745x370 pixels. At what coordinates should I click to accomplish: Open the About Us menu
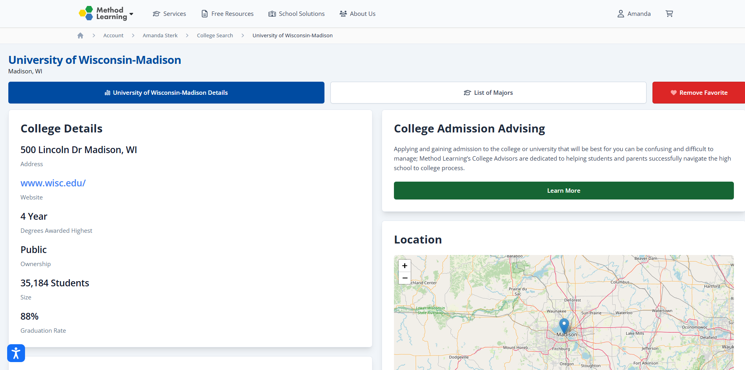pyautogui.click(x=357, y=14)
